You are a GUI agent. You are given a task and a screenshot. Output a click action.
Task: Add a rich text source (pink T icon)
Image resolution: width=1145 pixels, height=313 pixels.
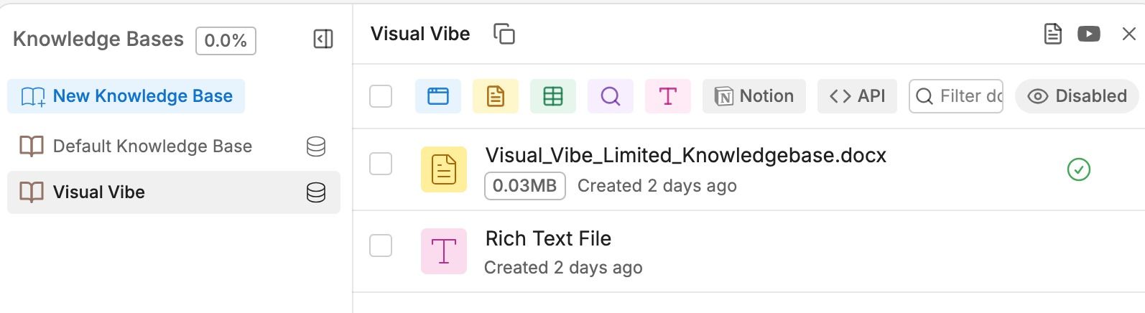pos(668,96)
